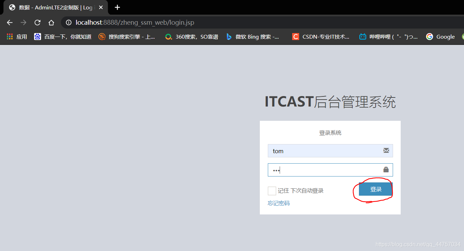Click the envelope icon in username field
Screen dimensions: 464x251
(386, 150)
